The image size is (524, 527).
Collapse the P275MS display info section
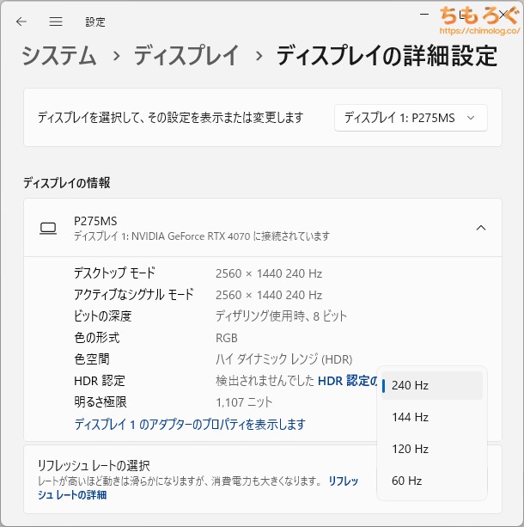480,228
